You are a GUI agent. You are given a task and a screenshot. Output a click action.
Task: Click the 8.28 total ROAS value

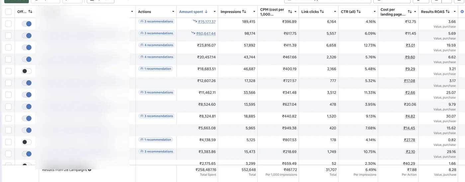coord(452,169)
